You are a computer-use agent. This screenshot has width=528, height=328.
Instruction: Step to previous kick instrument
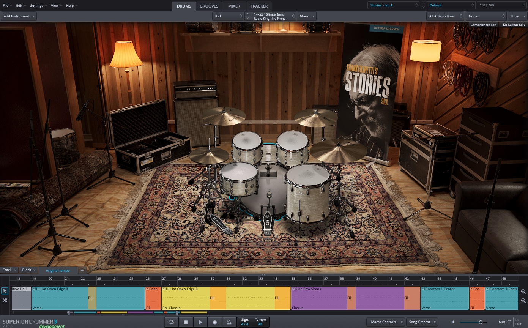248,14
